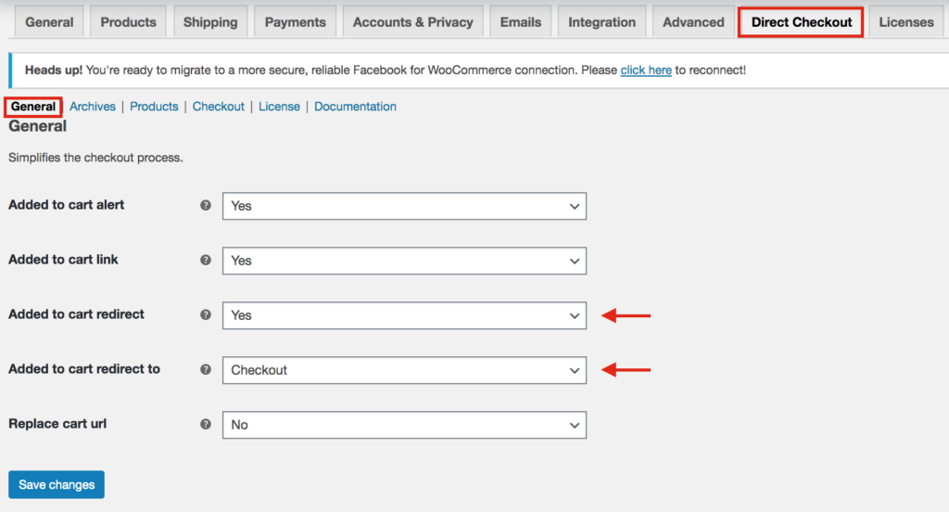Expand the Added to cart redirect dropdown
This screenshot has height=512, width=949.
pos(404,315)
